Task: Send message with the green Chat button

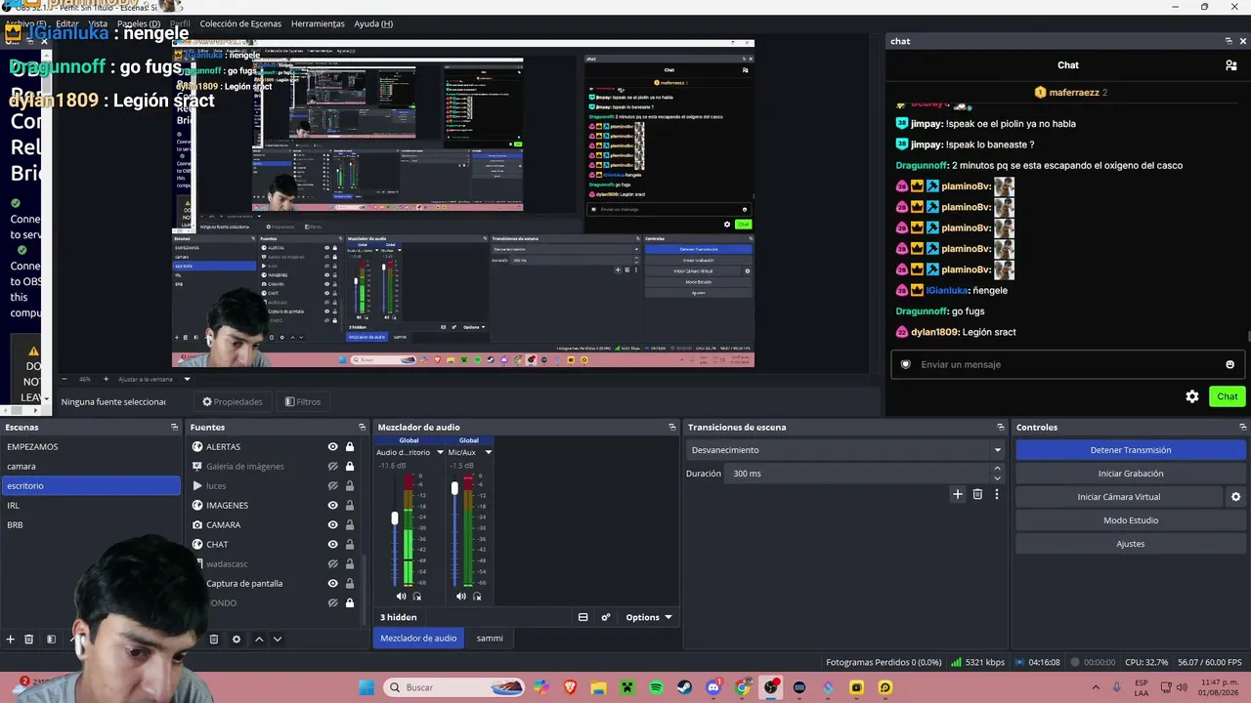Action: (x=1227, y=396)
